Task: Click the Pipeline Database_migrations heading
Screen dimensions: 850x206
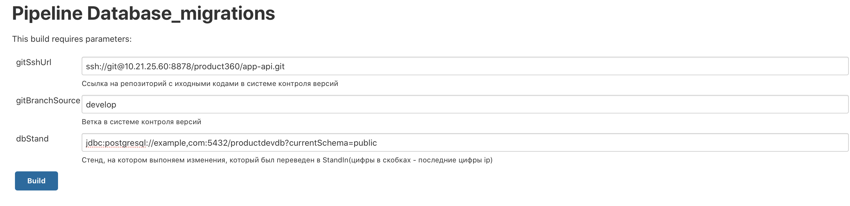Action: coord(144,13)
